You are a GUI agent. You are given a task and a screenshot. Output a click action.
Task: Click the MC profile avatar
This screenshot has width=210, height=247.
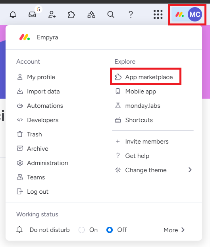(195, 14)
